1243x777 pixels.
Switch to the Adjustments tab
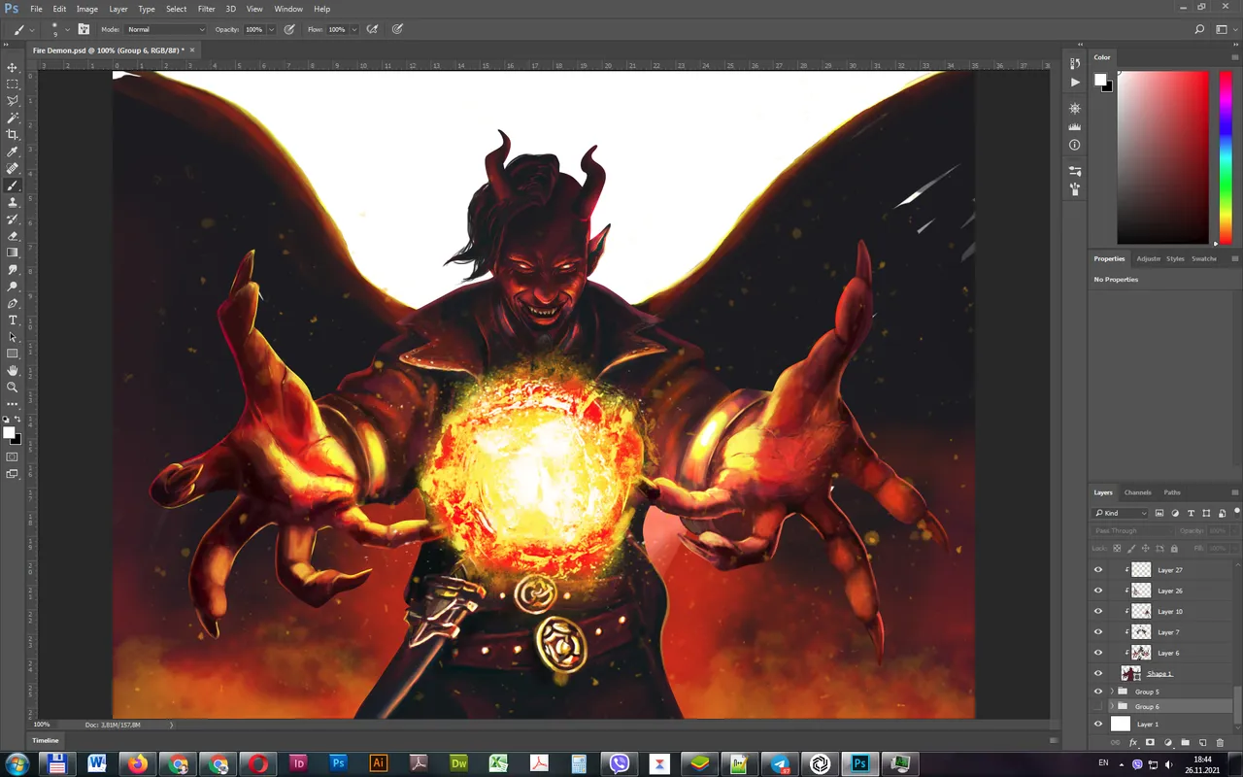click(x=1148, y=258)
